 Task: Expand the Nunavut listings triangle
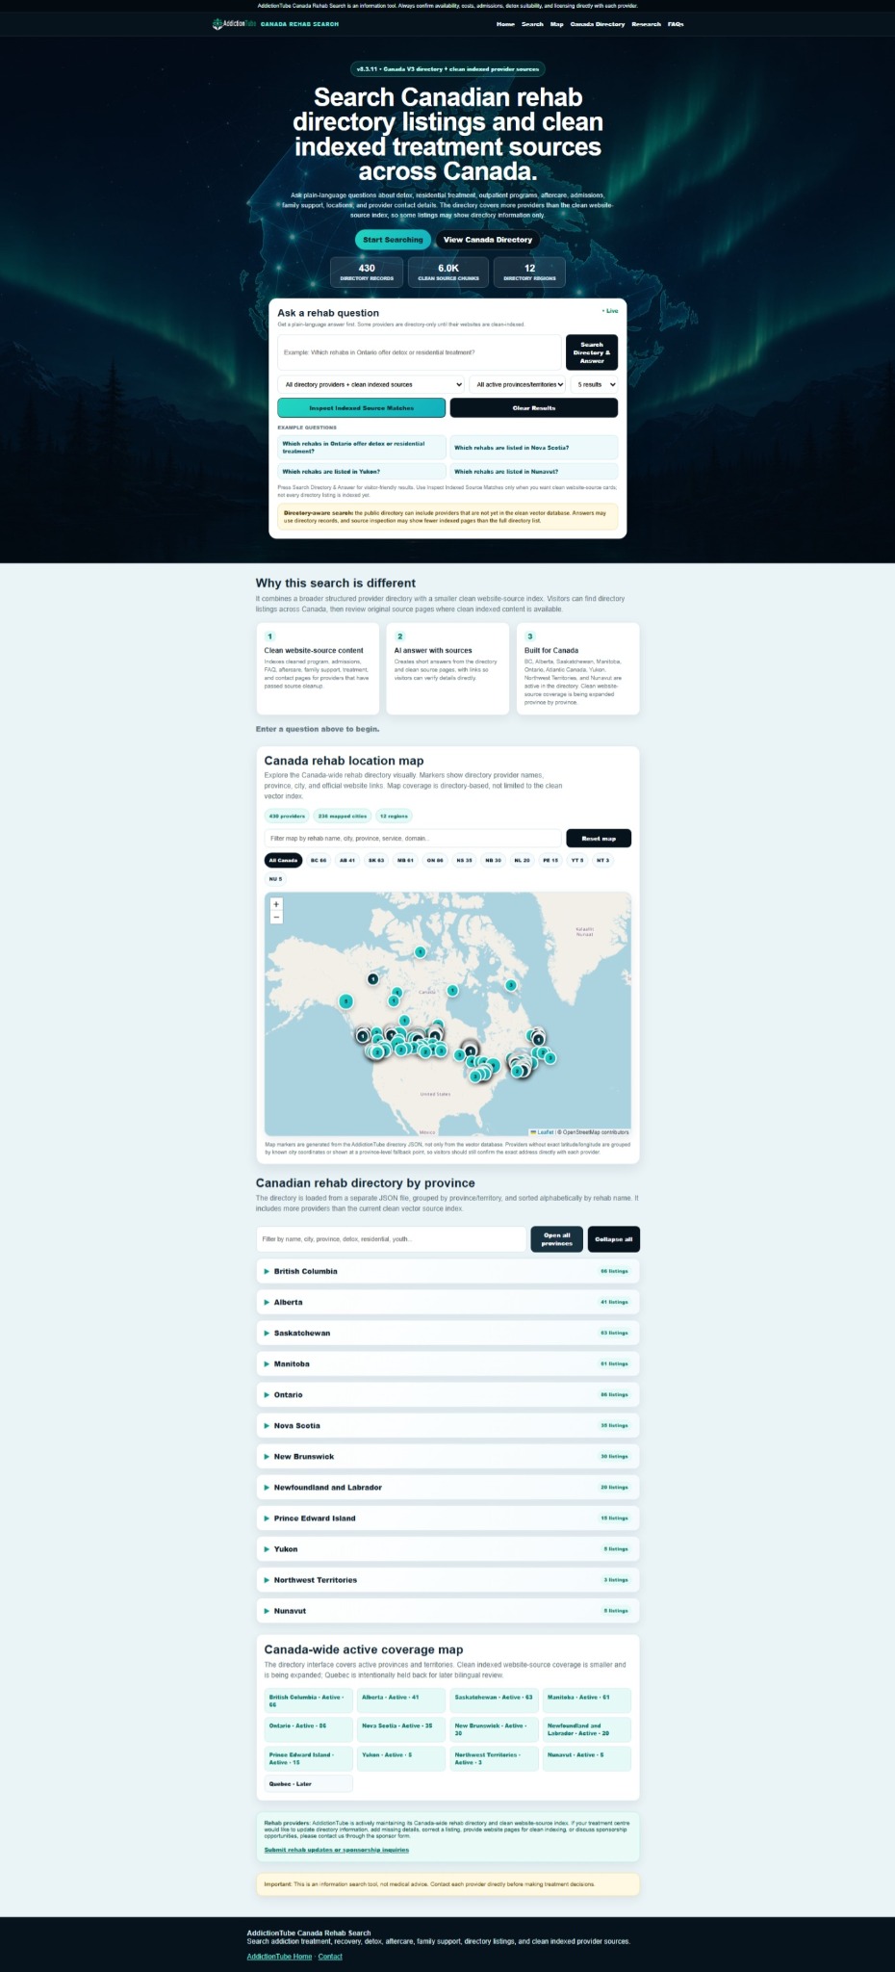[x=267, y=1611]
